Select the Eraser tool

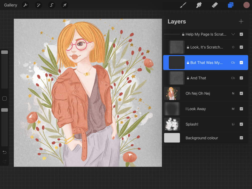(x=215, y=5)
